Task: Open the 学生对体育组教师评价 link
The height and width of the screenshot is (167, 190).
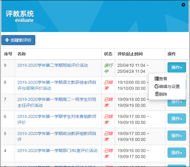Action: coord(57,119)
